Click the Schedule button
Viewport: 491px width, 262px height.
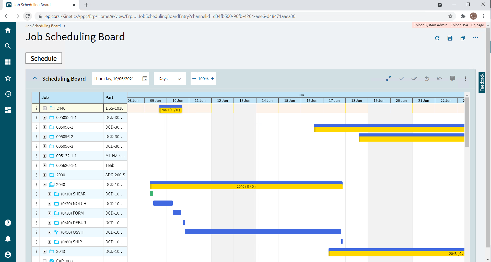point(43,58)
